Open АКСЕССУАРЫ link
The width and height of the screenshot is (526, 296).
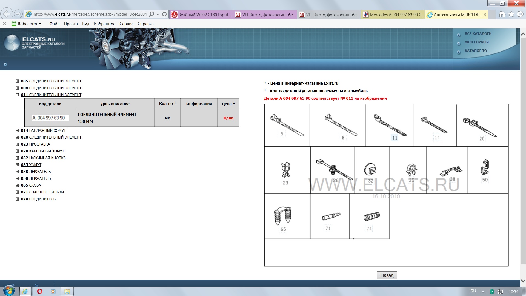point(476,42)
